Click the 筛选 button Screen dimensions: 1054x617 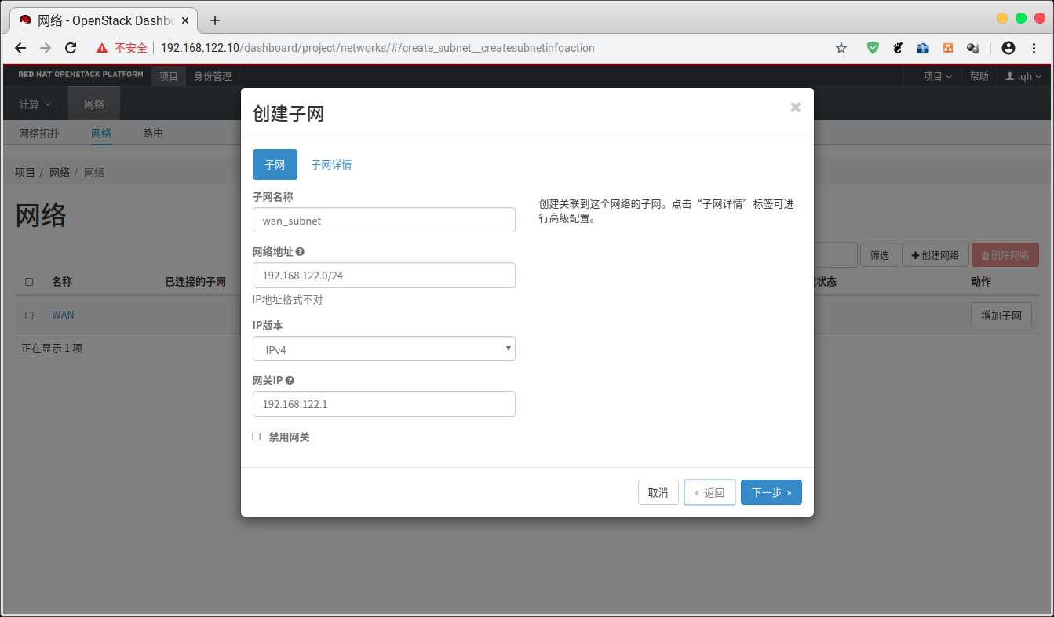(x=880, y=255)
